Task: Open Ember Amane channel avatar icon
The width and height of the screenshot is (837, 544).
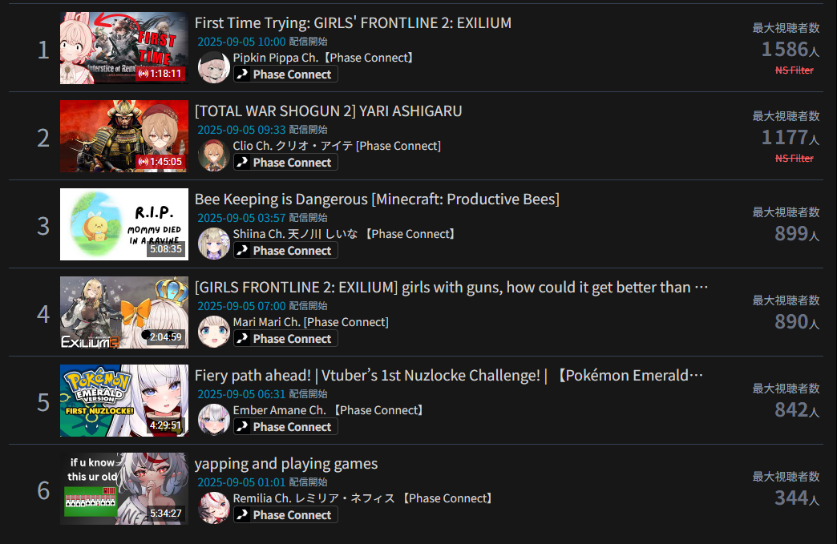Action: click(x=214, y=419)
